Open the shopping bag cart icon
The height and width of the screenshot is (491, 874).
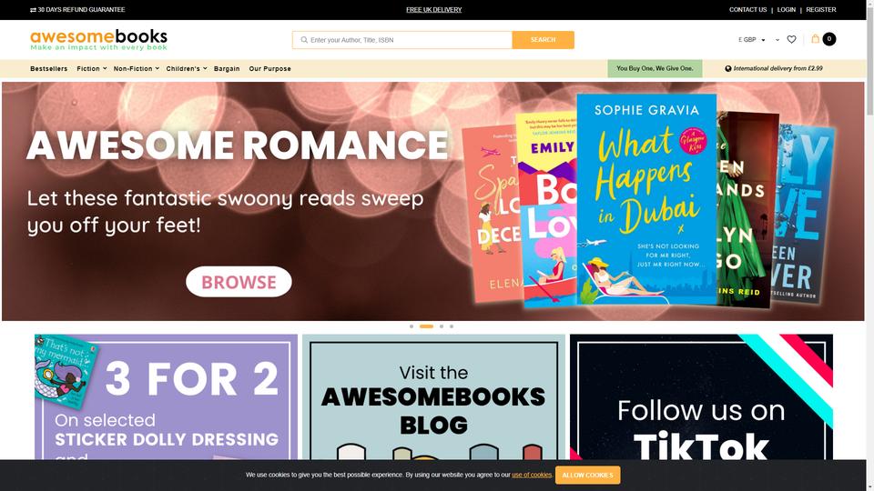tap(816, 38)
